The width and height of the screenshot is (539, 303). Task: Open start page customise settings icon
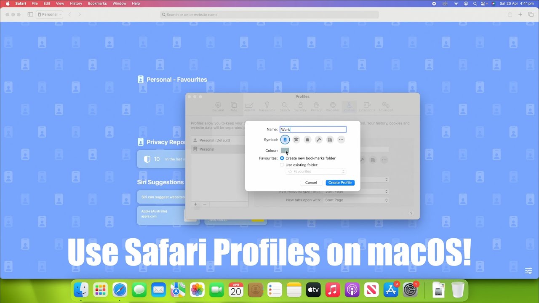pos(528,271)
